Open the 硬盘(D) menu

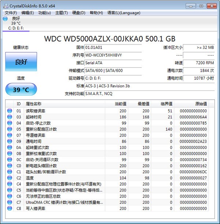78,13
